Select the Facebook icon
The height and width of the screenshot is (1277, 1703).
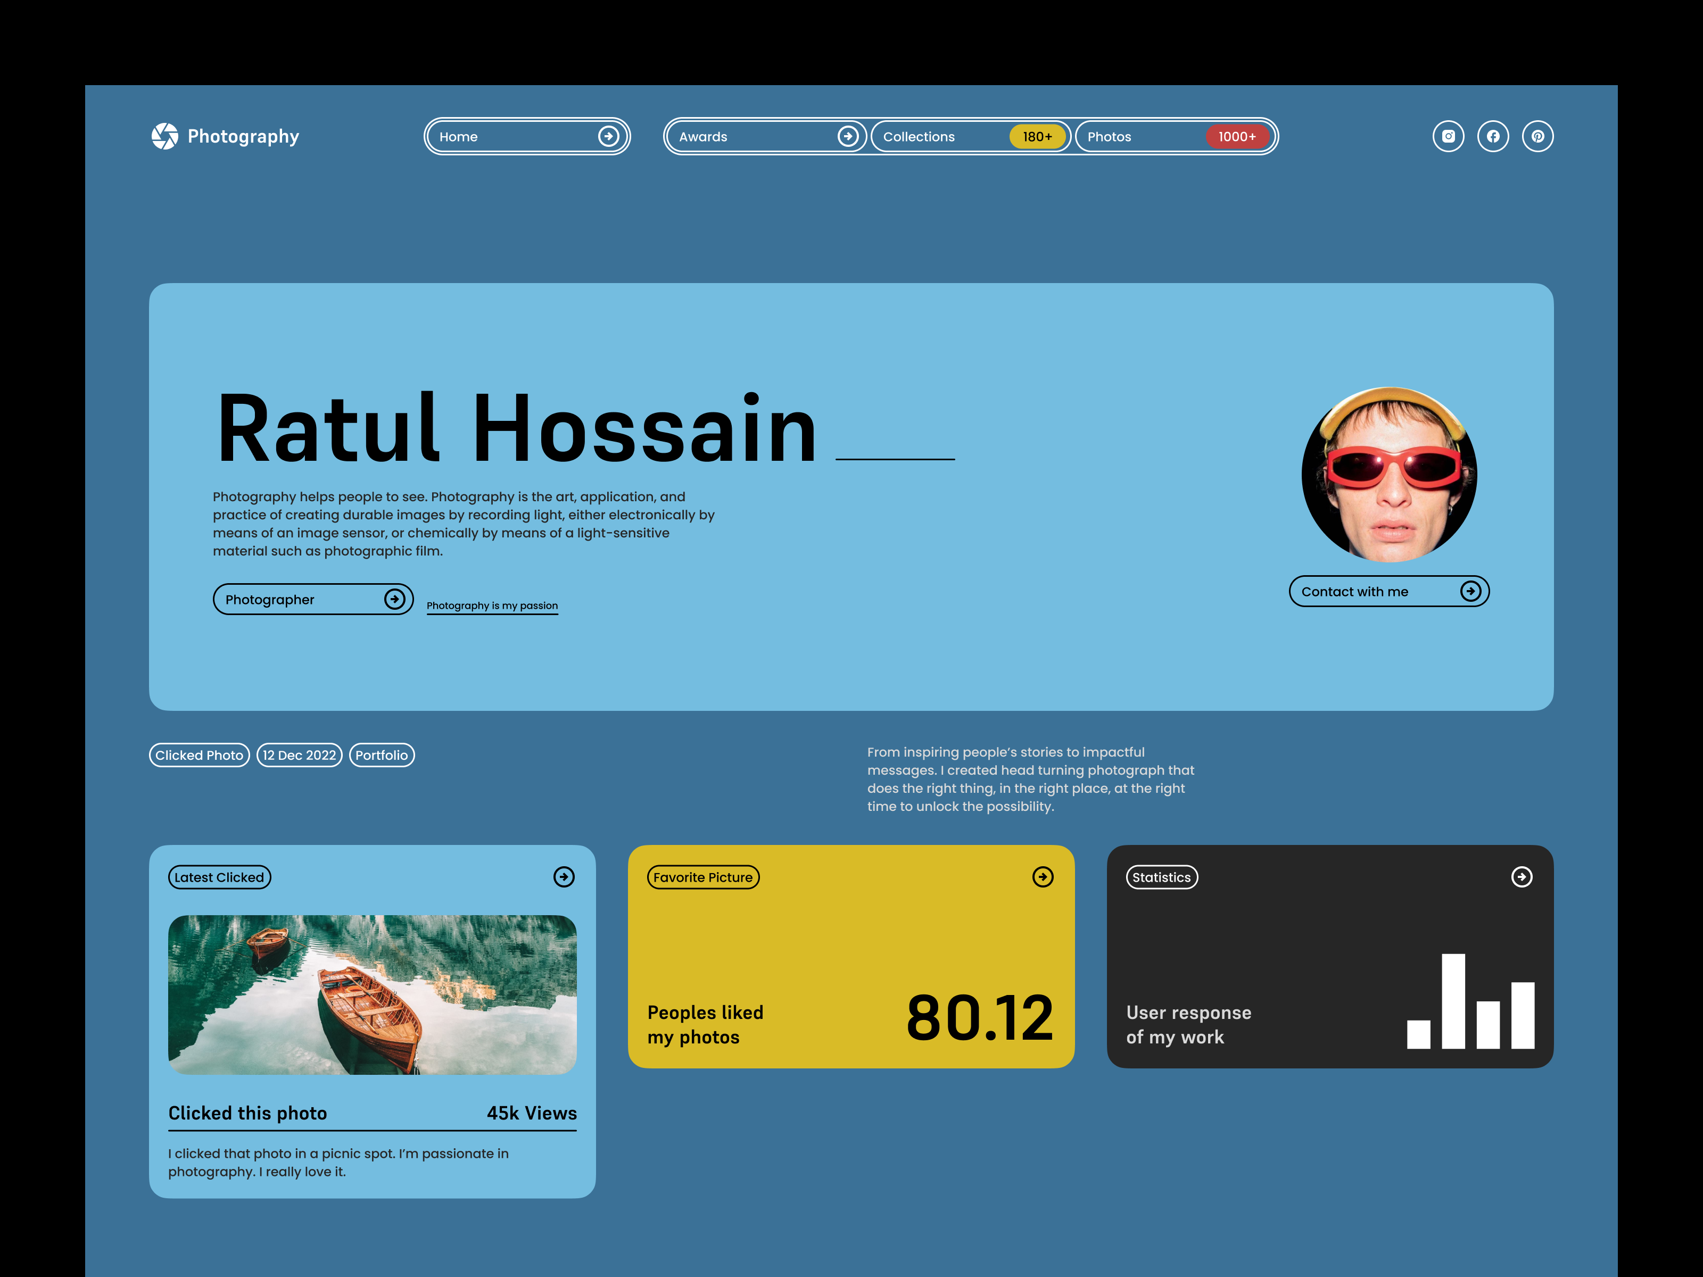tap(1493, 136)
